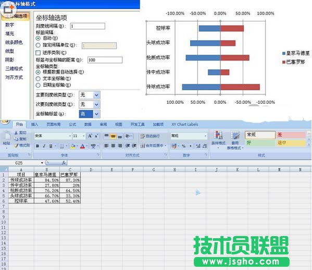The image size is (312, 270).
Task: Switch to the 页面布局 ribbon tab
Action: coord(53,125)
